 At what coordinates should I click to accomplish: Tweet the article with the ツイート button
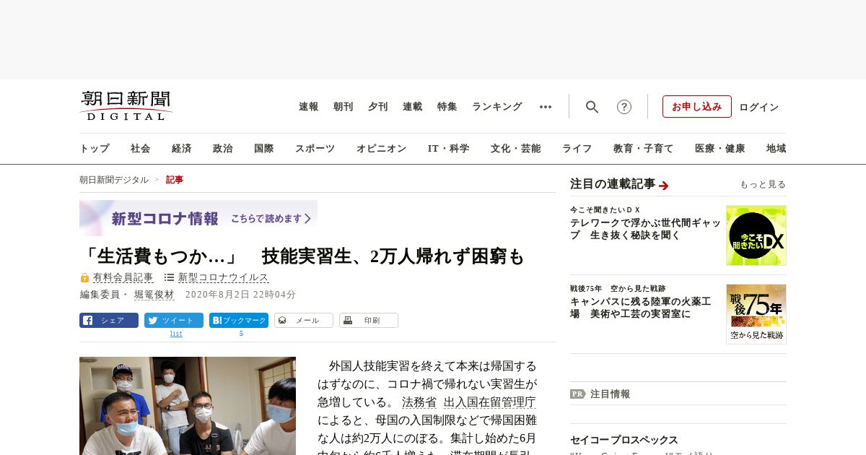(174, 321)
